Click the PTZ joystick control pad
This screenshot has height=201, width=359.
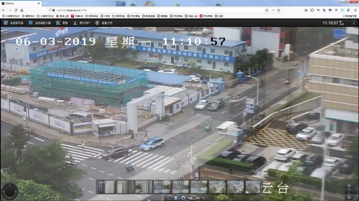(10, 191)
